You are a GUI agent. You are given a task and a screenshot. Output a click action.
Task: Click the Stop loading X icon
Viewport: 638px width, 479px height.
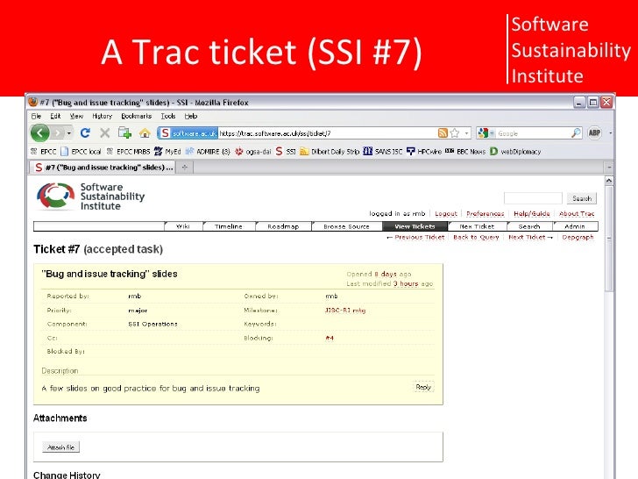tap(104, 132)
